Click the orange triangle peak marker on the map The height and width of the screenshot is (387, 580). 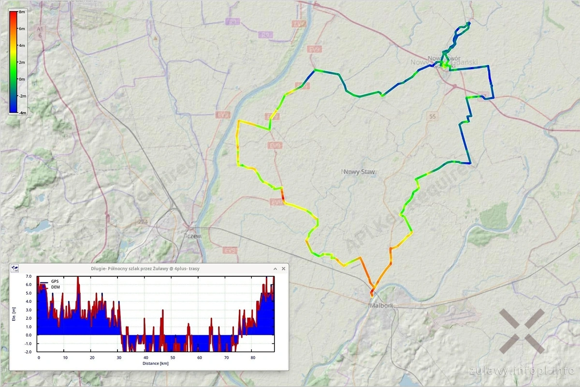point(155,37)
